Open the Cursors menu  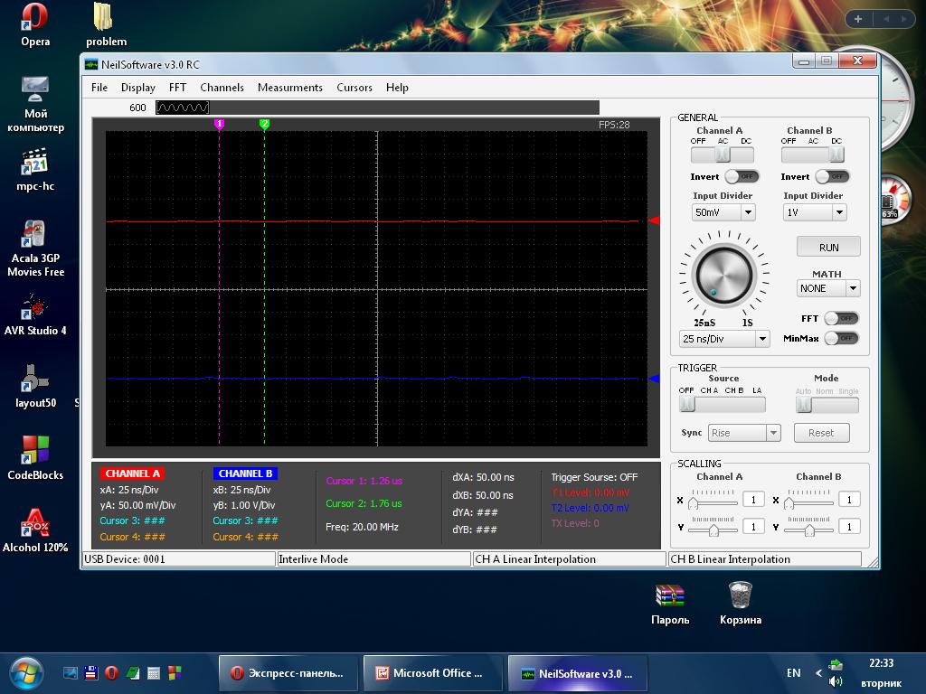[x=354, y=88]
